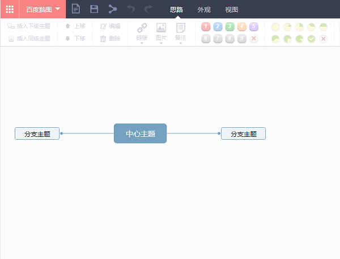Image resolution: width=340 pixels, height=259 pixels.
Task: Click the 删除 delete button
Action: tap(110, 39)
